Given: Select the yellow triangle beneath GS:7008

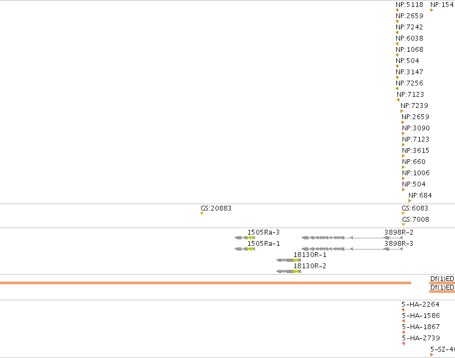Looking at the screenshot, I should click(404, 224).
